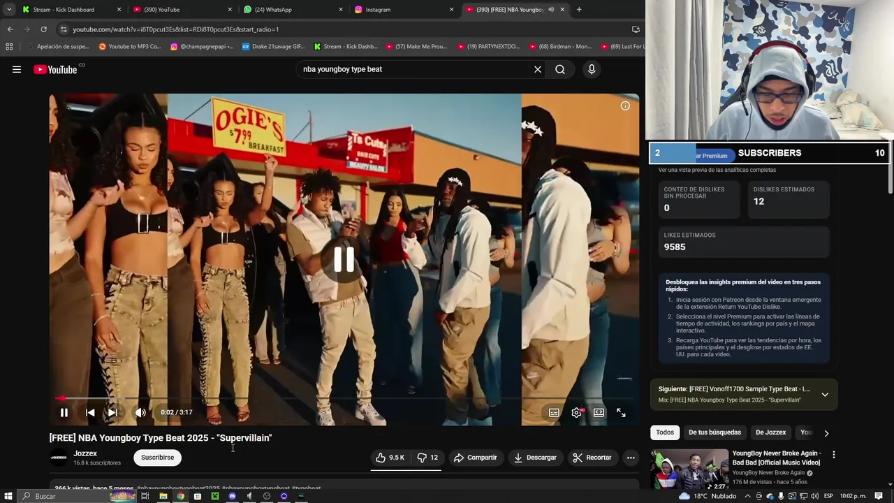Open the YouTube hamburger guide menu

17,69
